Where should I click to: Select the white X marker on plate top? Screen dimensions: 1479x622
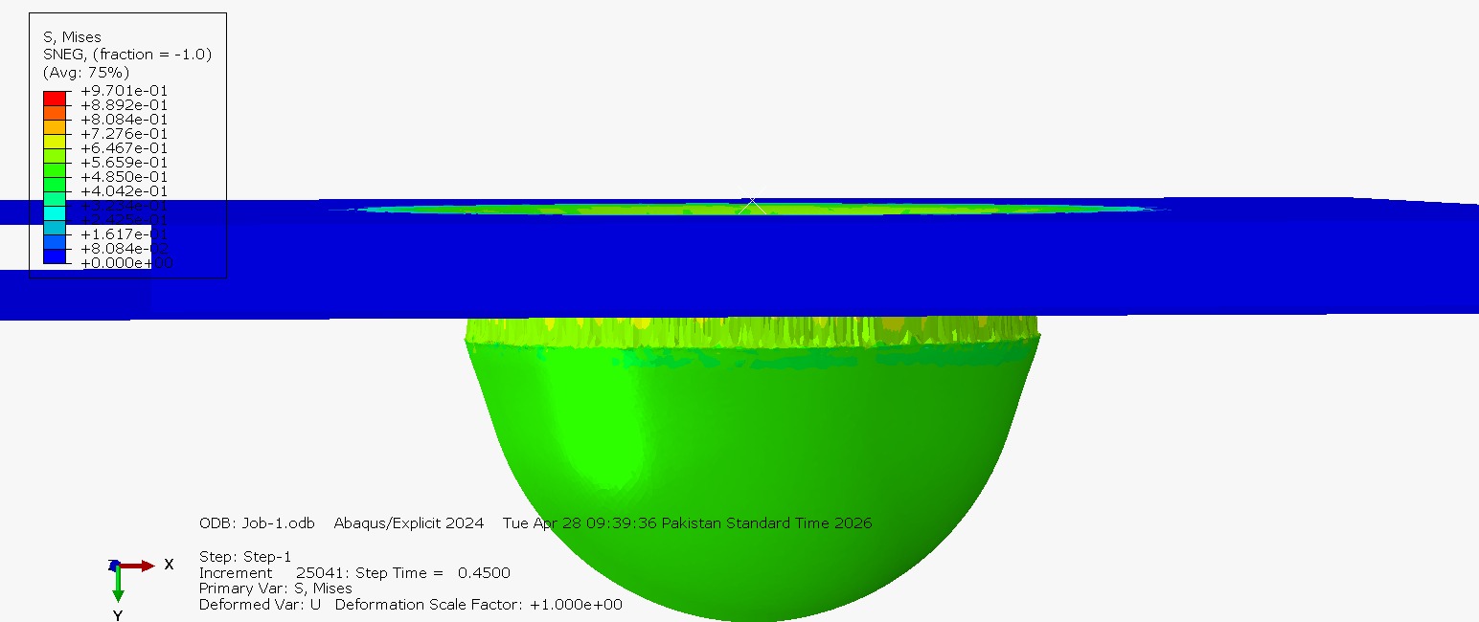pos(752,205)
